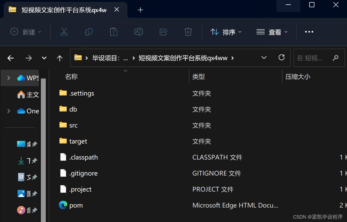Viewport: 347px width, 222px height.
Task: Click the sidebar vertical scrollbar
Action: 43,150
